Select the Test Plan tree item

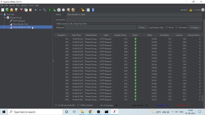pyautogui.click(x=11, y=14)
